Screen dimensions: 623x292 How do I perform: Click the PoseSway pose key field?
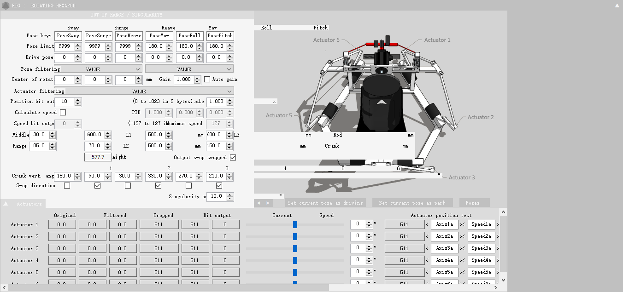point(68,36)
